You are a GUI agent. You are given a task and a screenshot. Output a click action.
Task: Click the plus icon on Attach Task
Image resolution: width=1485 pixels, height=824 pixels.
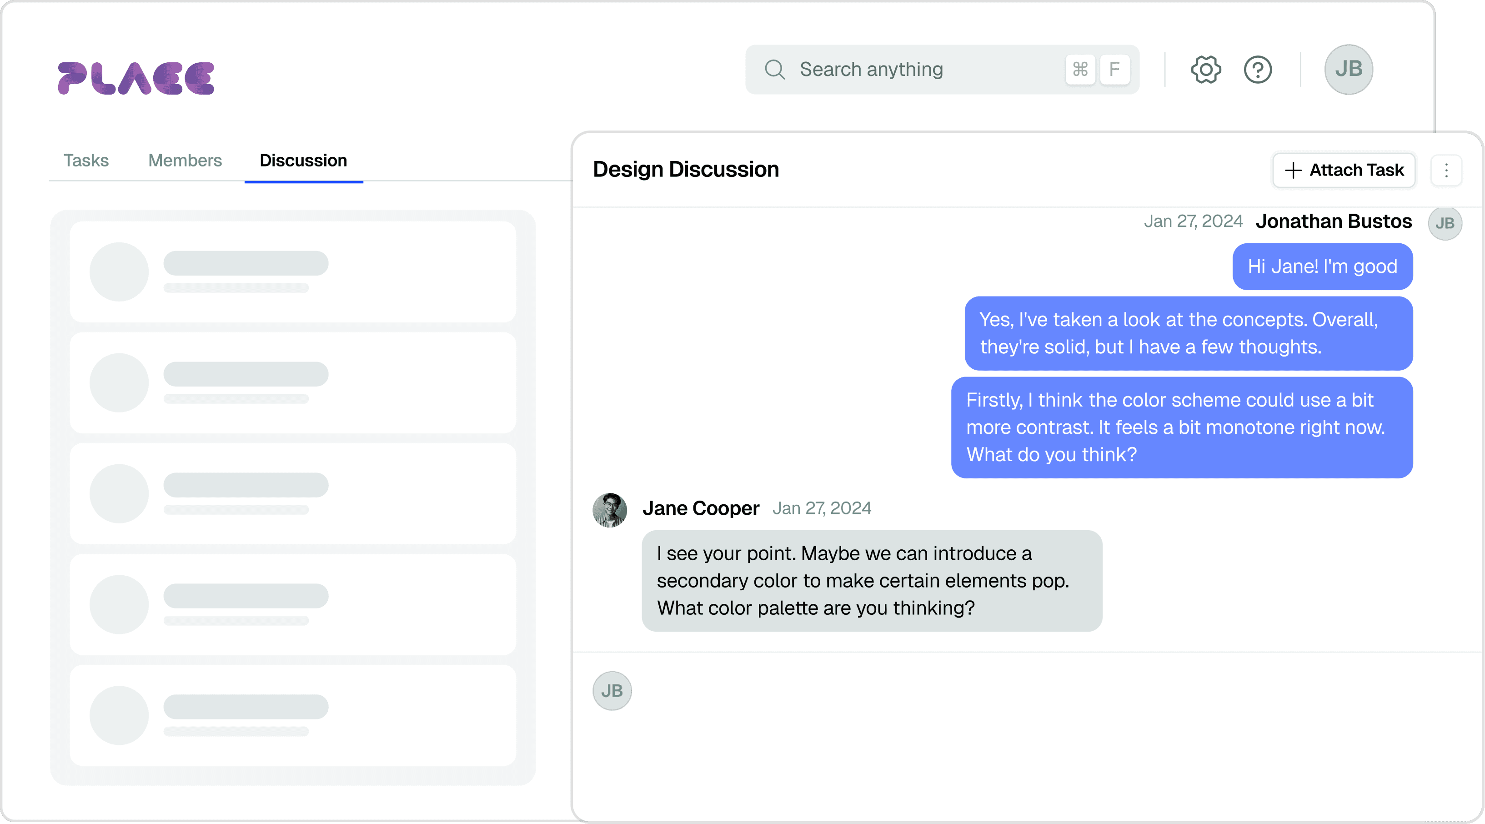coord(1293,170)
